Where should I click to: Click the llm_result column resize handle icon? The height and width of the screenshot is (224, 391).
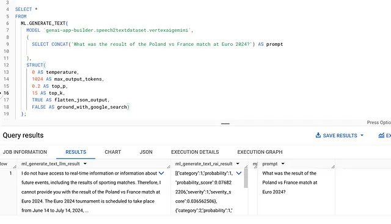(x=169, y=167)
